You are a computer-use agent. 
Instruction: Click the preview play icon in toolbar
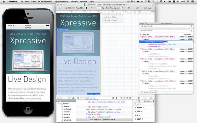pyautogui.click(x=60, y=8)
